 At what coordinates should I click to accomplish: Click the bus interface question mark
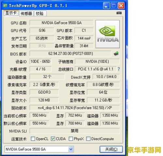(x=119, y=69)
